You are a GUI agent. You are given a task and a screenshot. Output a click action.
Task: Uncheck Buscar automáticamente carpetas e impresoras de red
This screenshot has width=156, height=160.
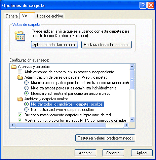pos(20,115)
